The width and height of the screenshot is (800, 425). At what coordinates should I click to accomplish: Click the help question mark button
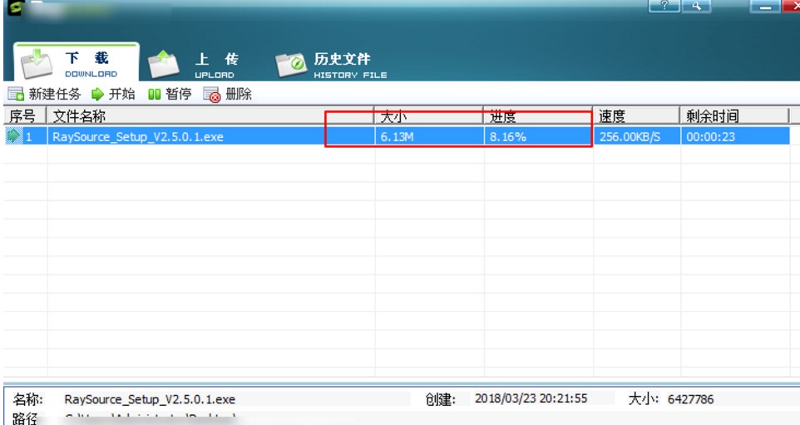pyautogui.click(x=664, y=6)
